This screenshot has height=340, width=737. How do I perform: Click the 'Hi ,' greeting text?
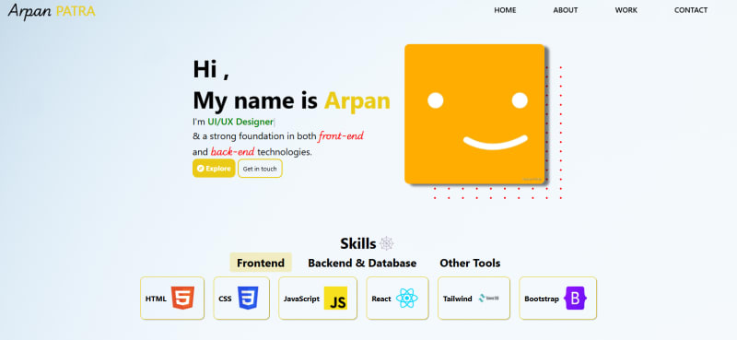(x=211, y=69)
